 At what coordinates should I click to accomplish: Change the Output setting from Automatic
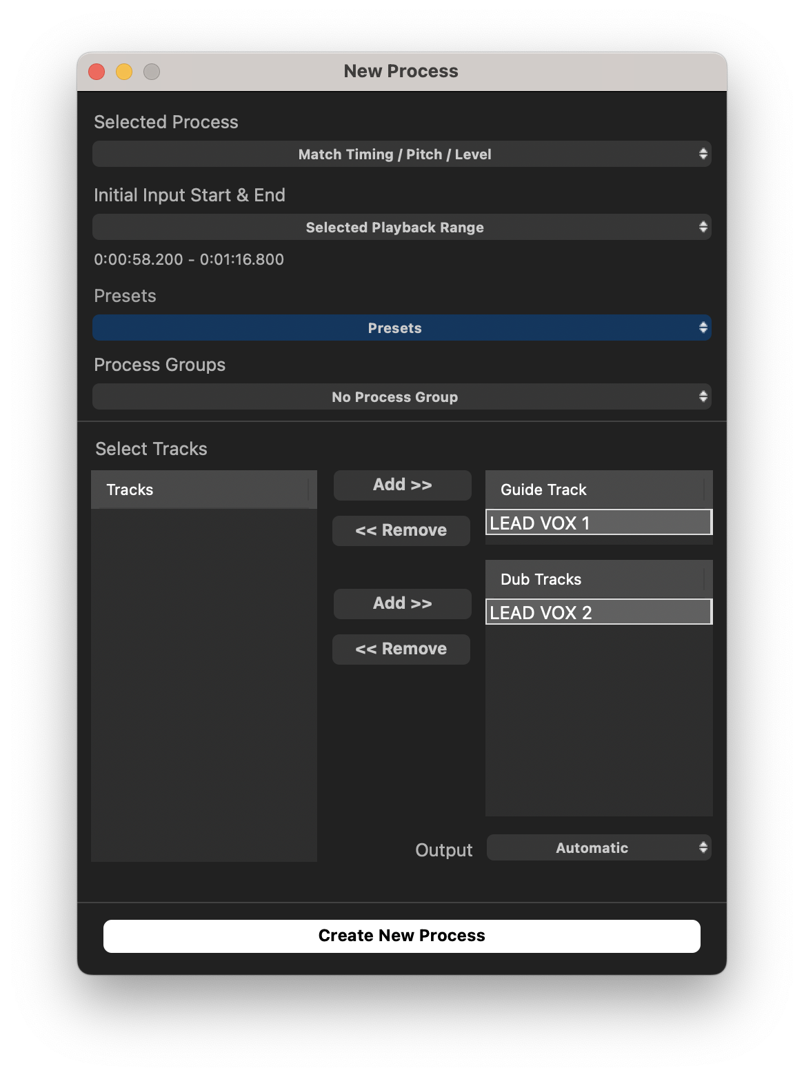(x=599, y=847)
